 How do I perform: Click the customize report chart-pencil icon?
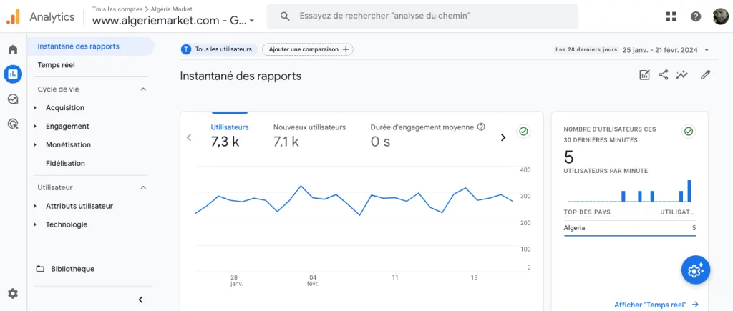pyautogui.click(x=645, y=75)
